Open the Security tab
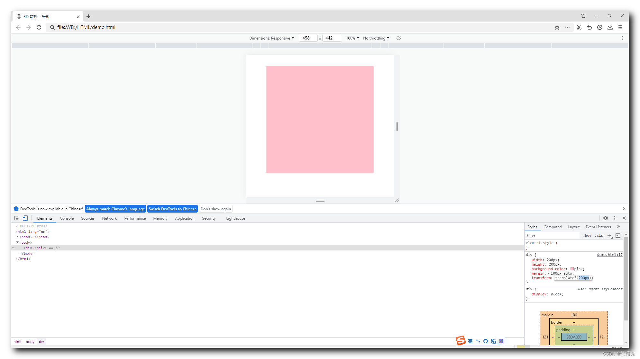Viewport: 640px width, 359px height. point(209,218)
